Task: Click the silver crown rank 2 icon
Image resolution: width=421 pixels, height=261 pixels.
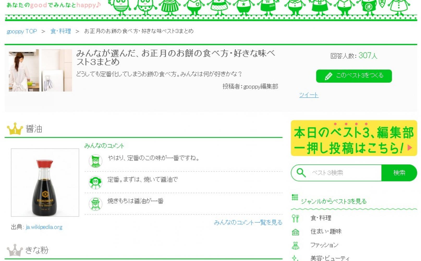Action: (15, 250)
